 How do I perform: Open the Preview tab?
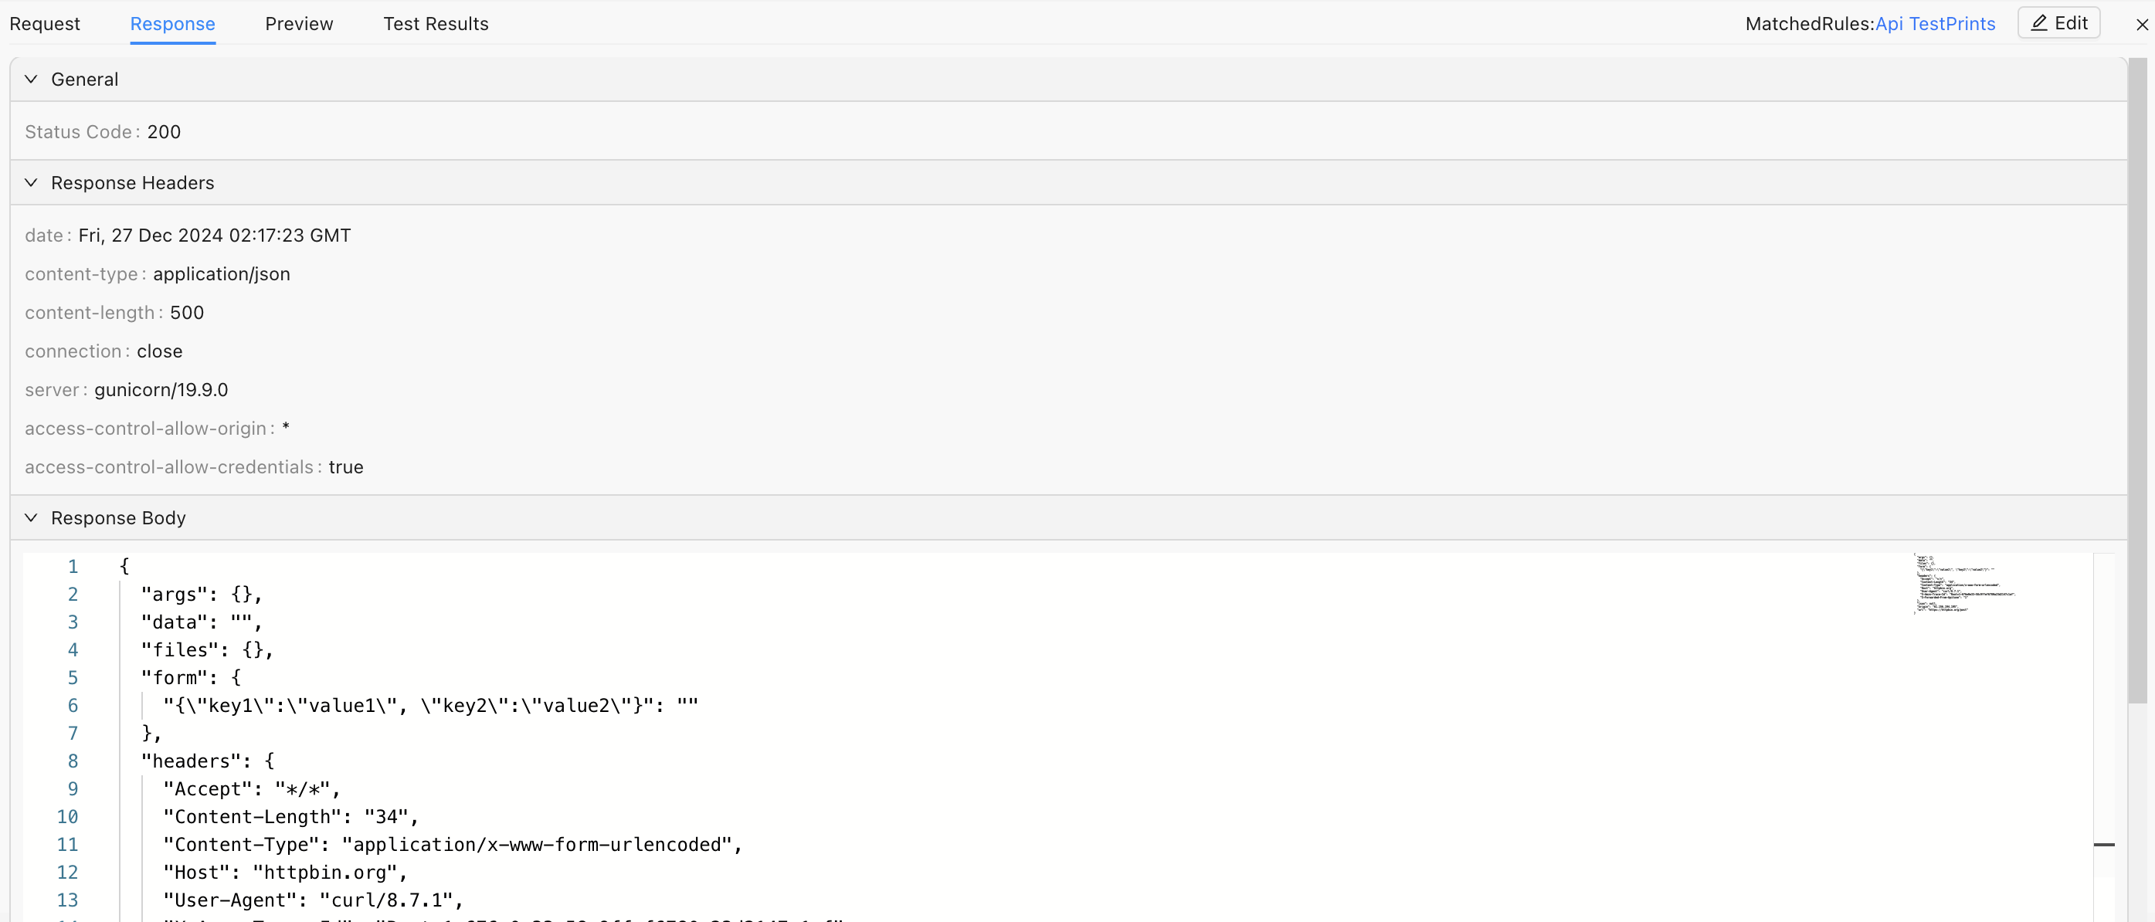pos(299,24)
